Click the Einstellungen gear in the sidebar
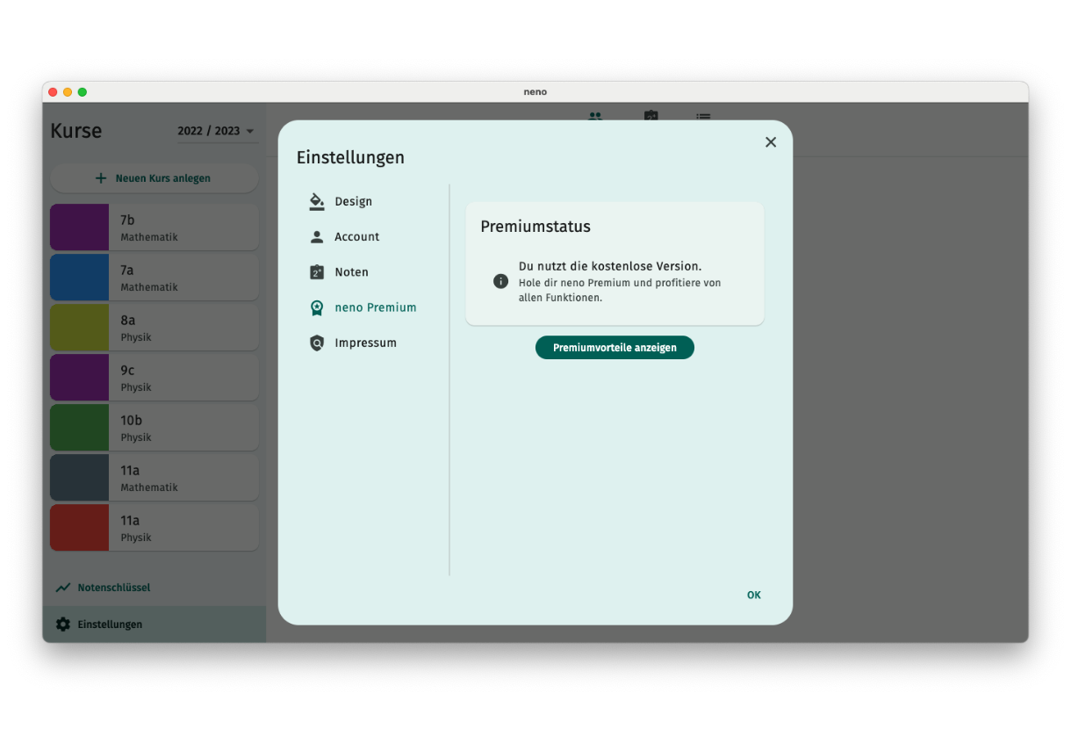This screenshot has height=751, width=1071. point(63,625)
